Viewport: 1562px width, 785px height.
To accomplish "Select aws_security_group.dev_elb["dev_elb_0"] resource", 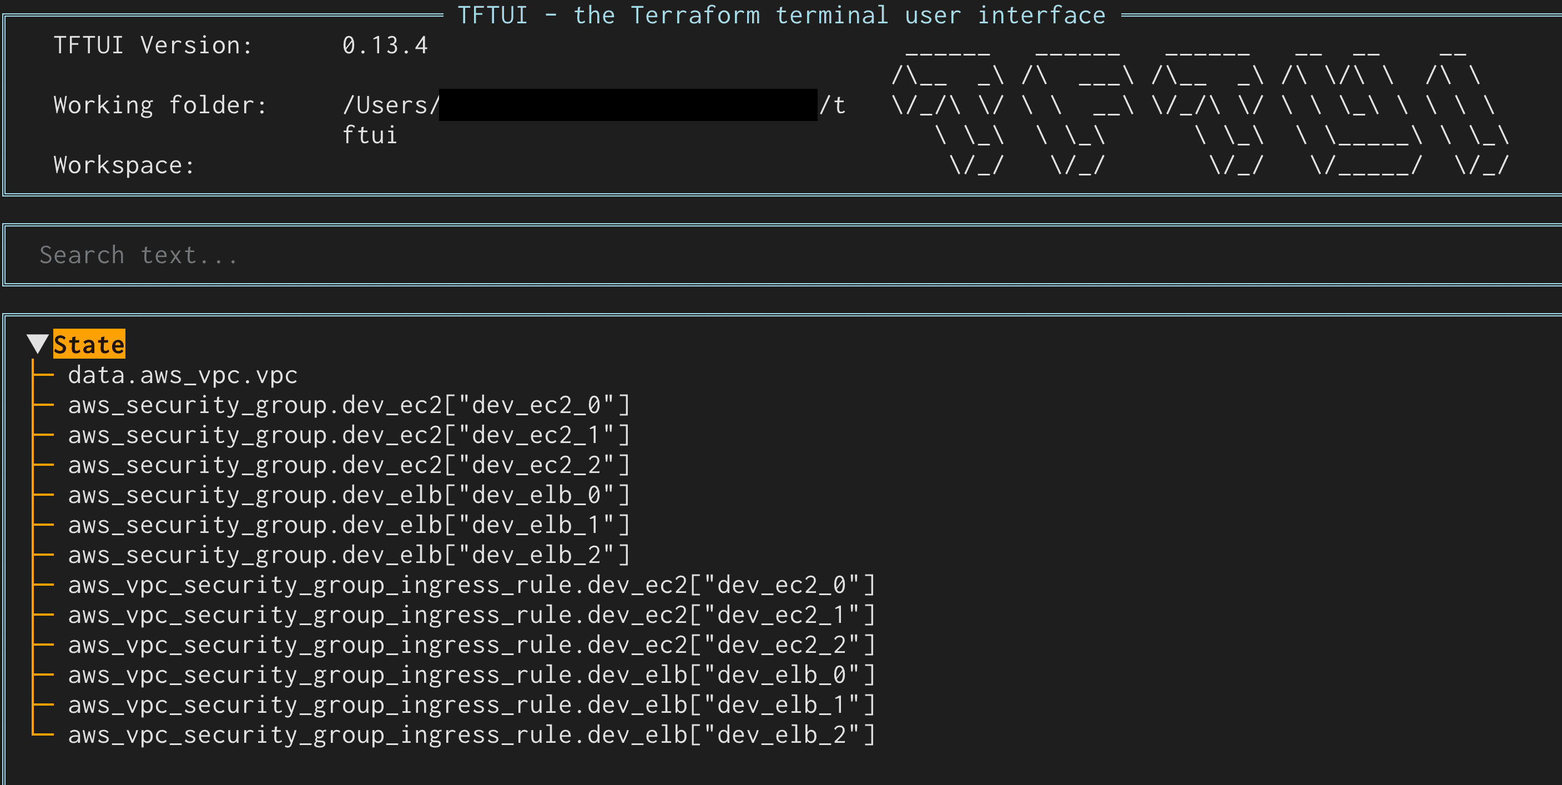I will 349,495.
